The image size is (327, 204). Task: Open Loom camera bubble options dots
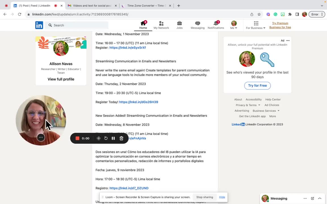click(41, 137)
